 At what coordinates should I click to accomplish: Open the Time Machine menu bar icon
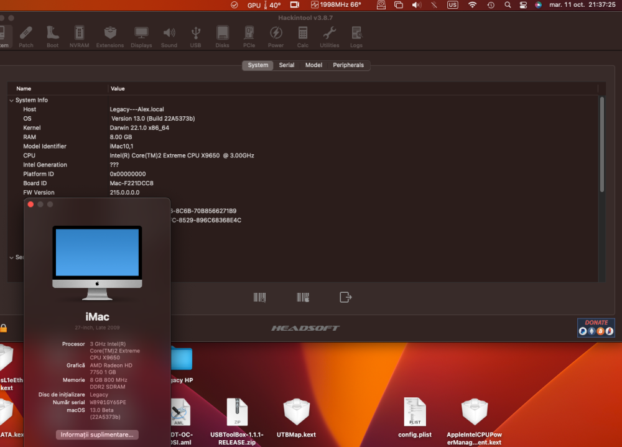click(491, 5)
